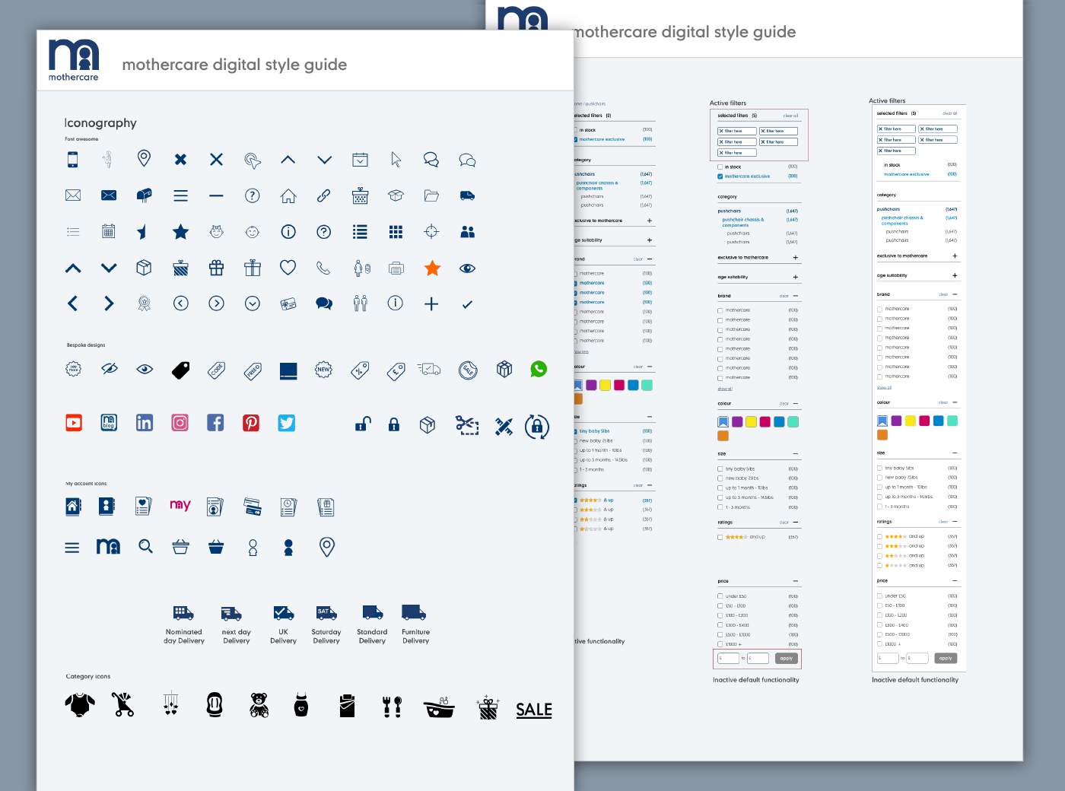Screen dimensions: 1065x791
Task: Check 'under £50' price box in middle panel
Action: [720, 596]
